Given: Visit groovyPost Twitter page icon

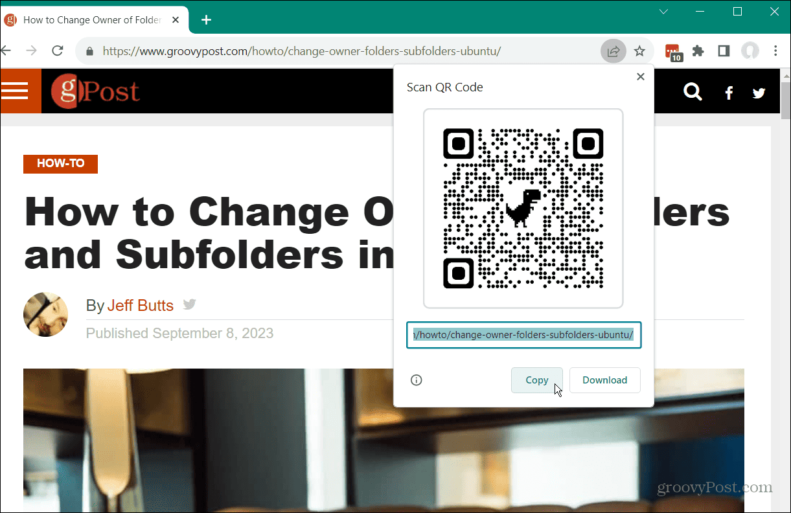Looking at the screenshot, I should coord(759,93).
